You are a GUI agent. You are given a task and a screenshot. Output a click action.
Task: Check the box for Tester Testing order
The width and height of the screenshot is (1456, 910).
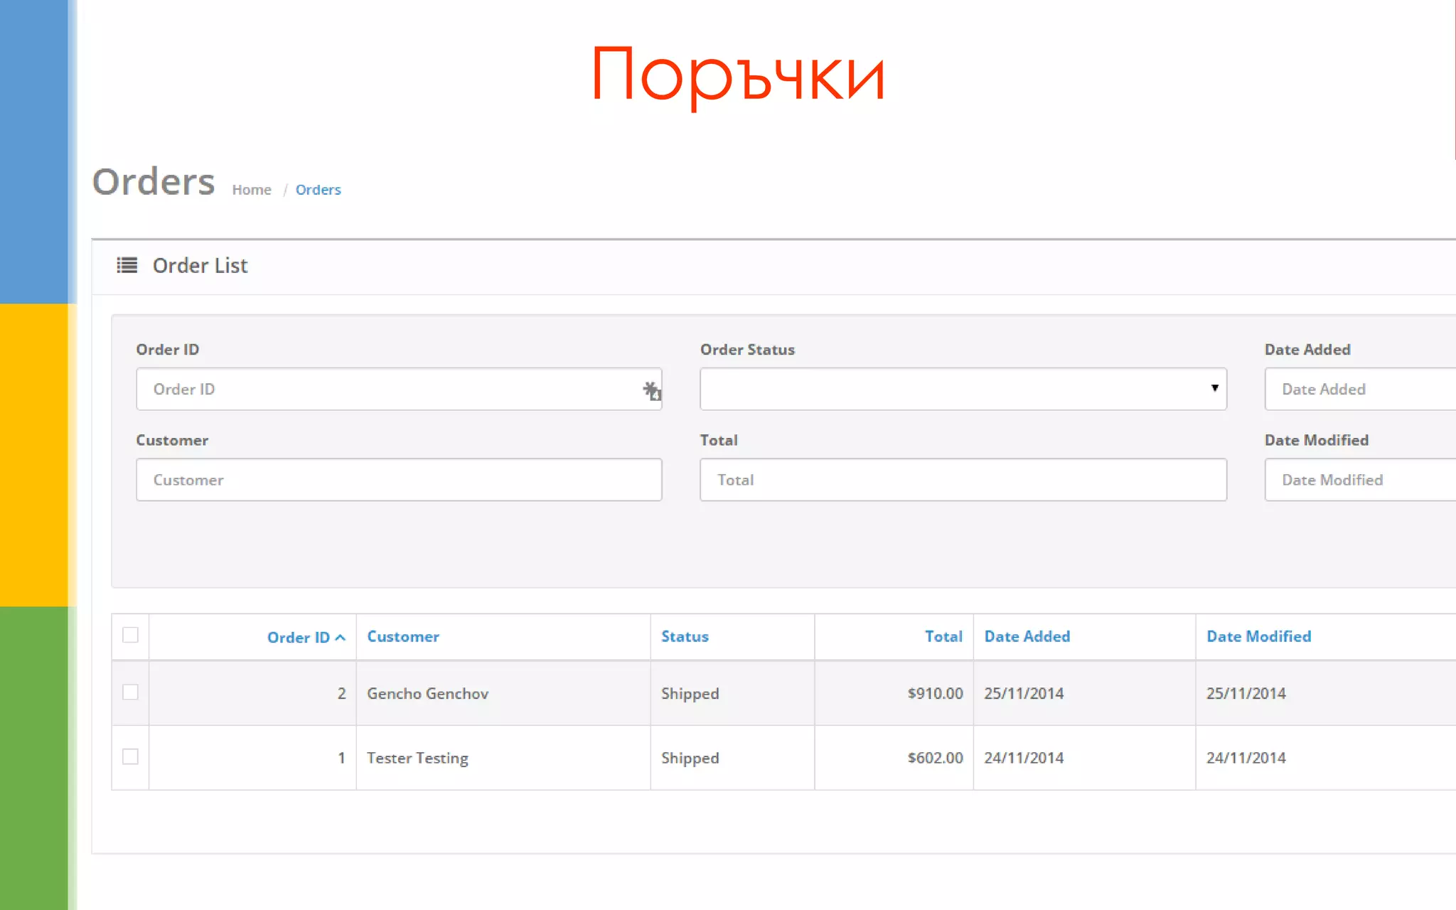click(130, 756)
